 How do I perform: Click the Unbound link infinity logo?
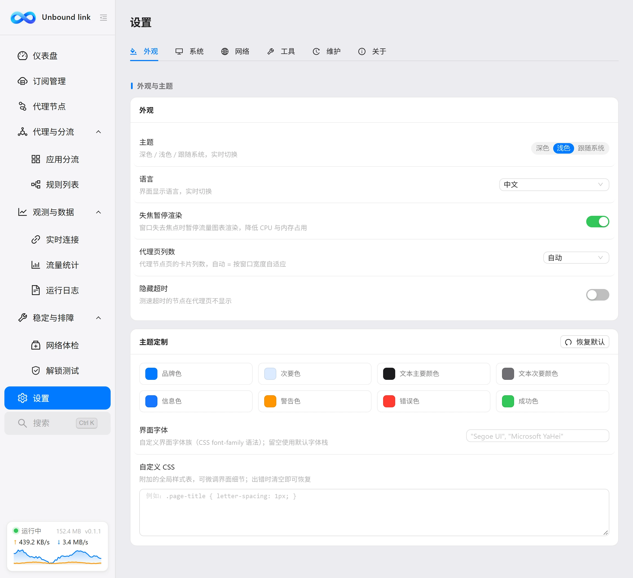click(x=23, y=18)
